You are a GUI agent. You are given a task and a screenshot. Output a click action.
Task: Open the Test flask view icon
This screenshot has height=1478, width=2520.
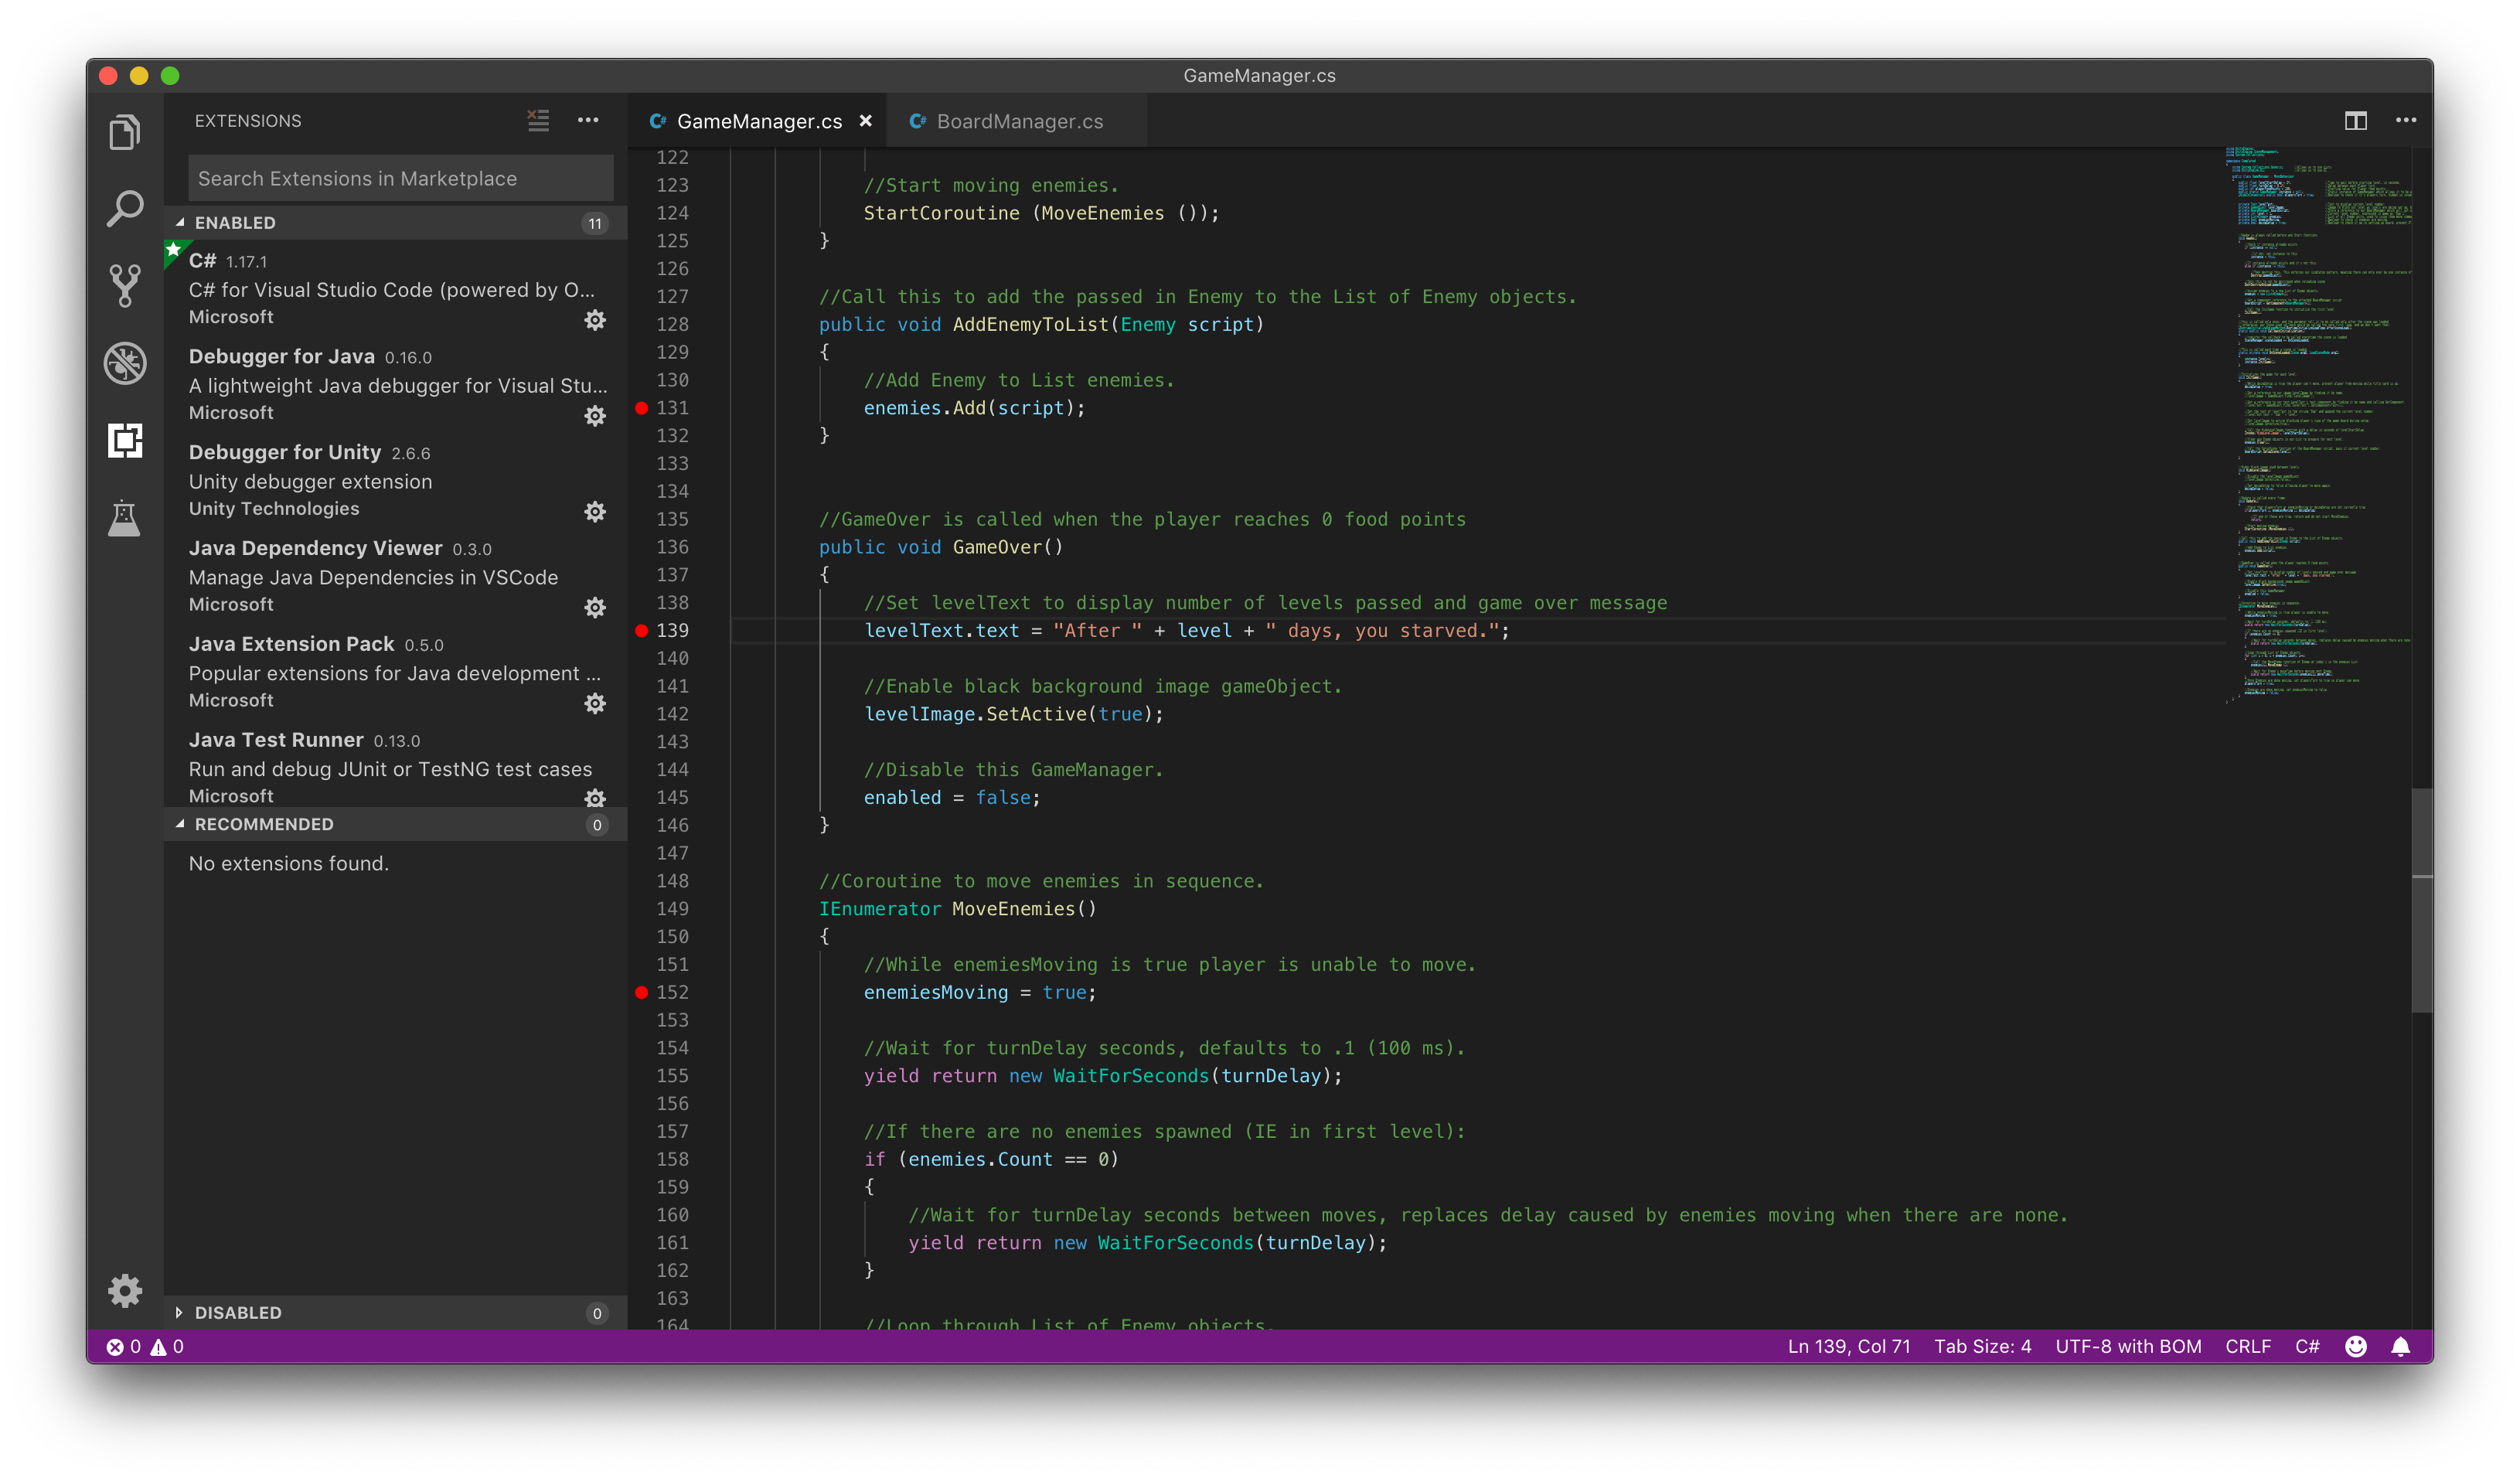pyautogui.click(x=124, y=518)
